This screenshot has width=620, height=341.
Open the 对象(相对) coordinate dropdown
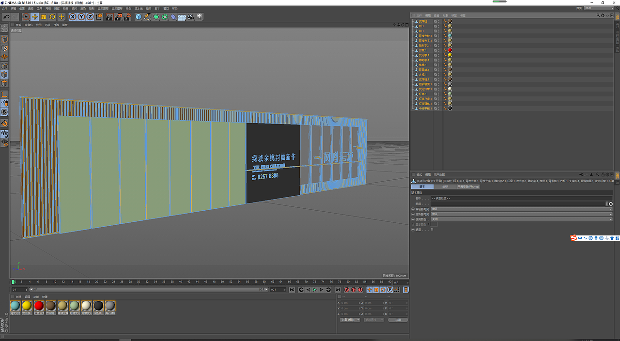click(350, 320)
